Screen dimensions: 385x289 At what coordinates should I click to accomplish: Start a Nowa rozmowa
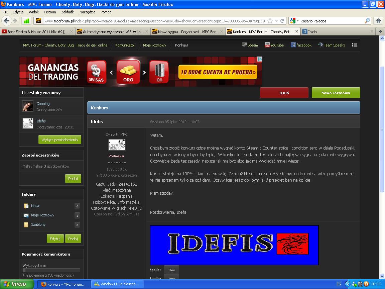[x=336, y=93]
